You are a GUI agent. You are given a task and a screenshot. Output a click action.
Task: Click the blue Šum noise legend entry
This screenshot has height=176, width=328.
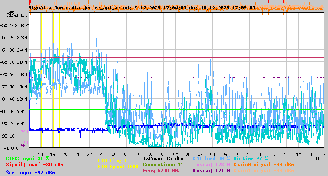(30, 173)
